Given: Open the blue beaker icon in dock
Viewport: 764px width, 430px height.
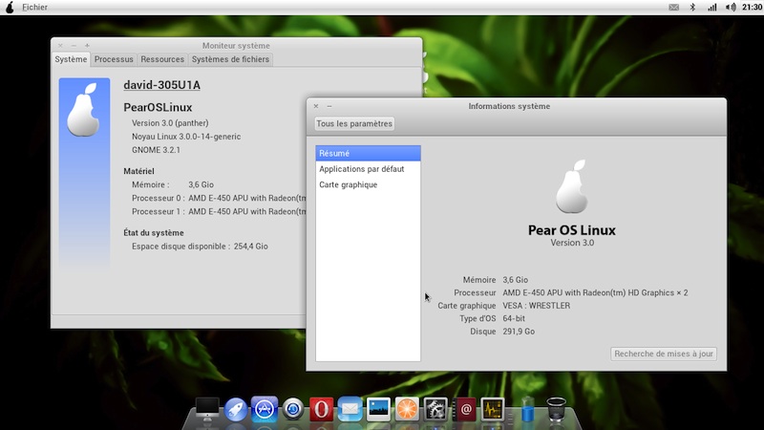Looking at the screenshot, I should pyautogui.click(x=527, y=409).
